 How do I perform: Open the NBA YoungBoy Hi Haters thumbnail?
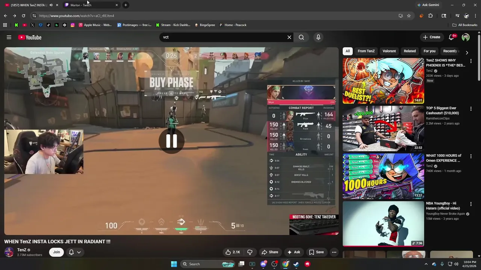[x=383, y=224]
